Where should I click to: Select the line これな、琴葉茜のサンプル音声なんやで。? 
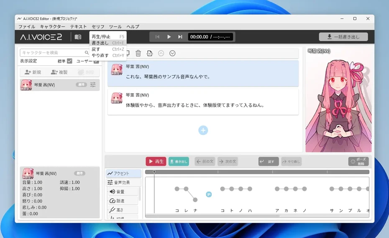point(203,73)
